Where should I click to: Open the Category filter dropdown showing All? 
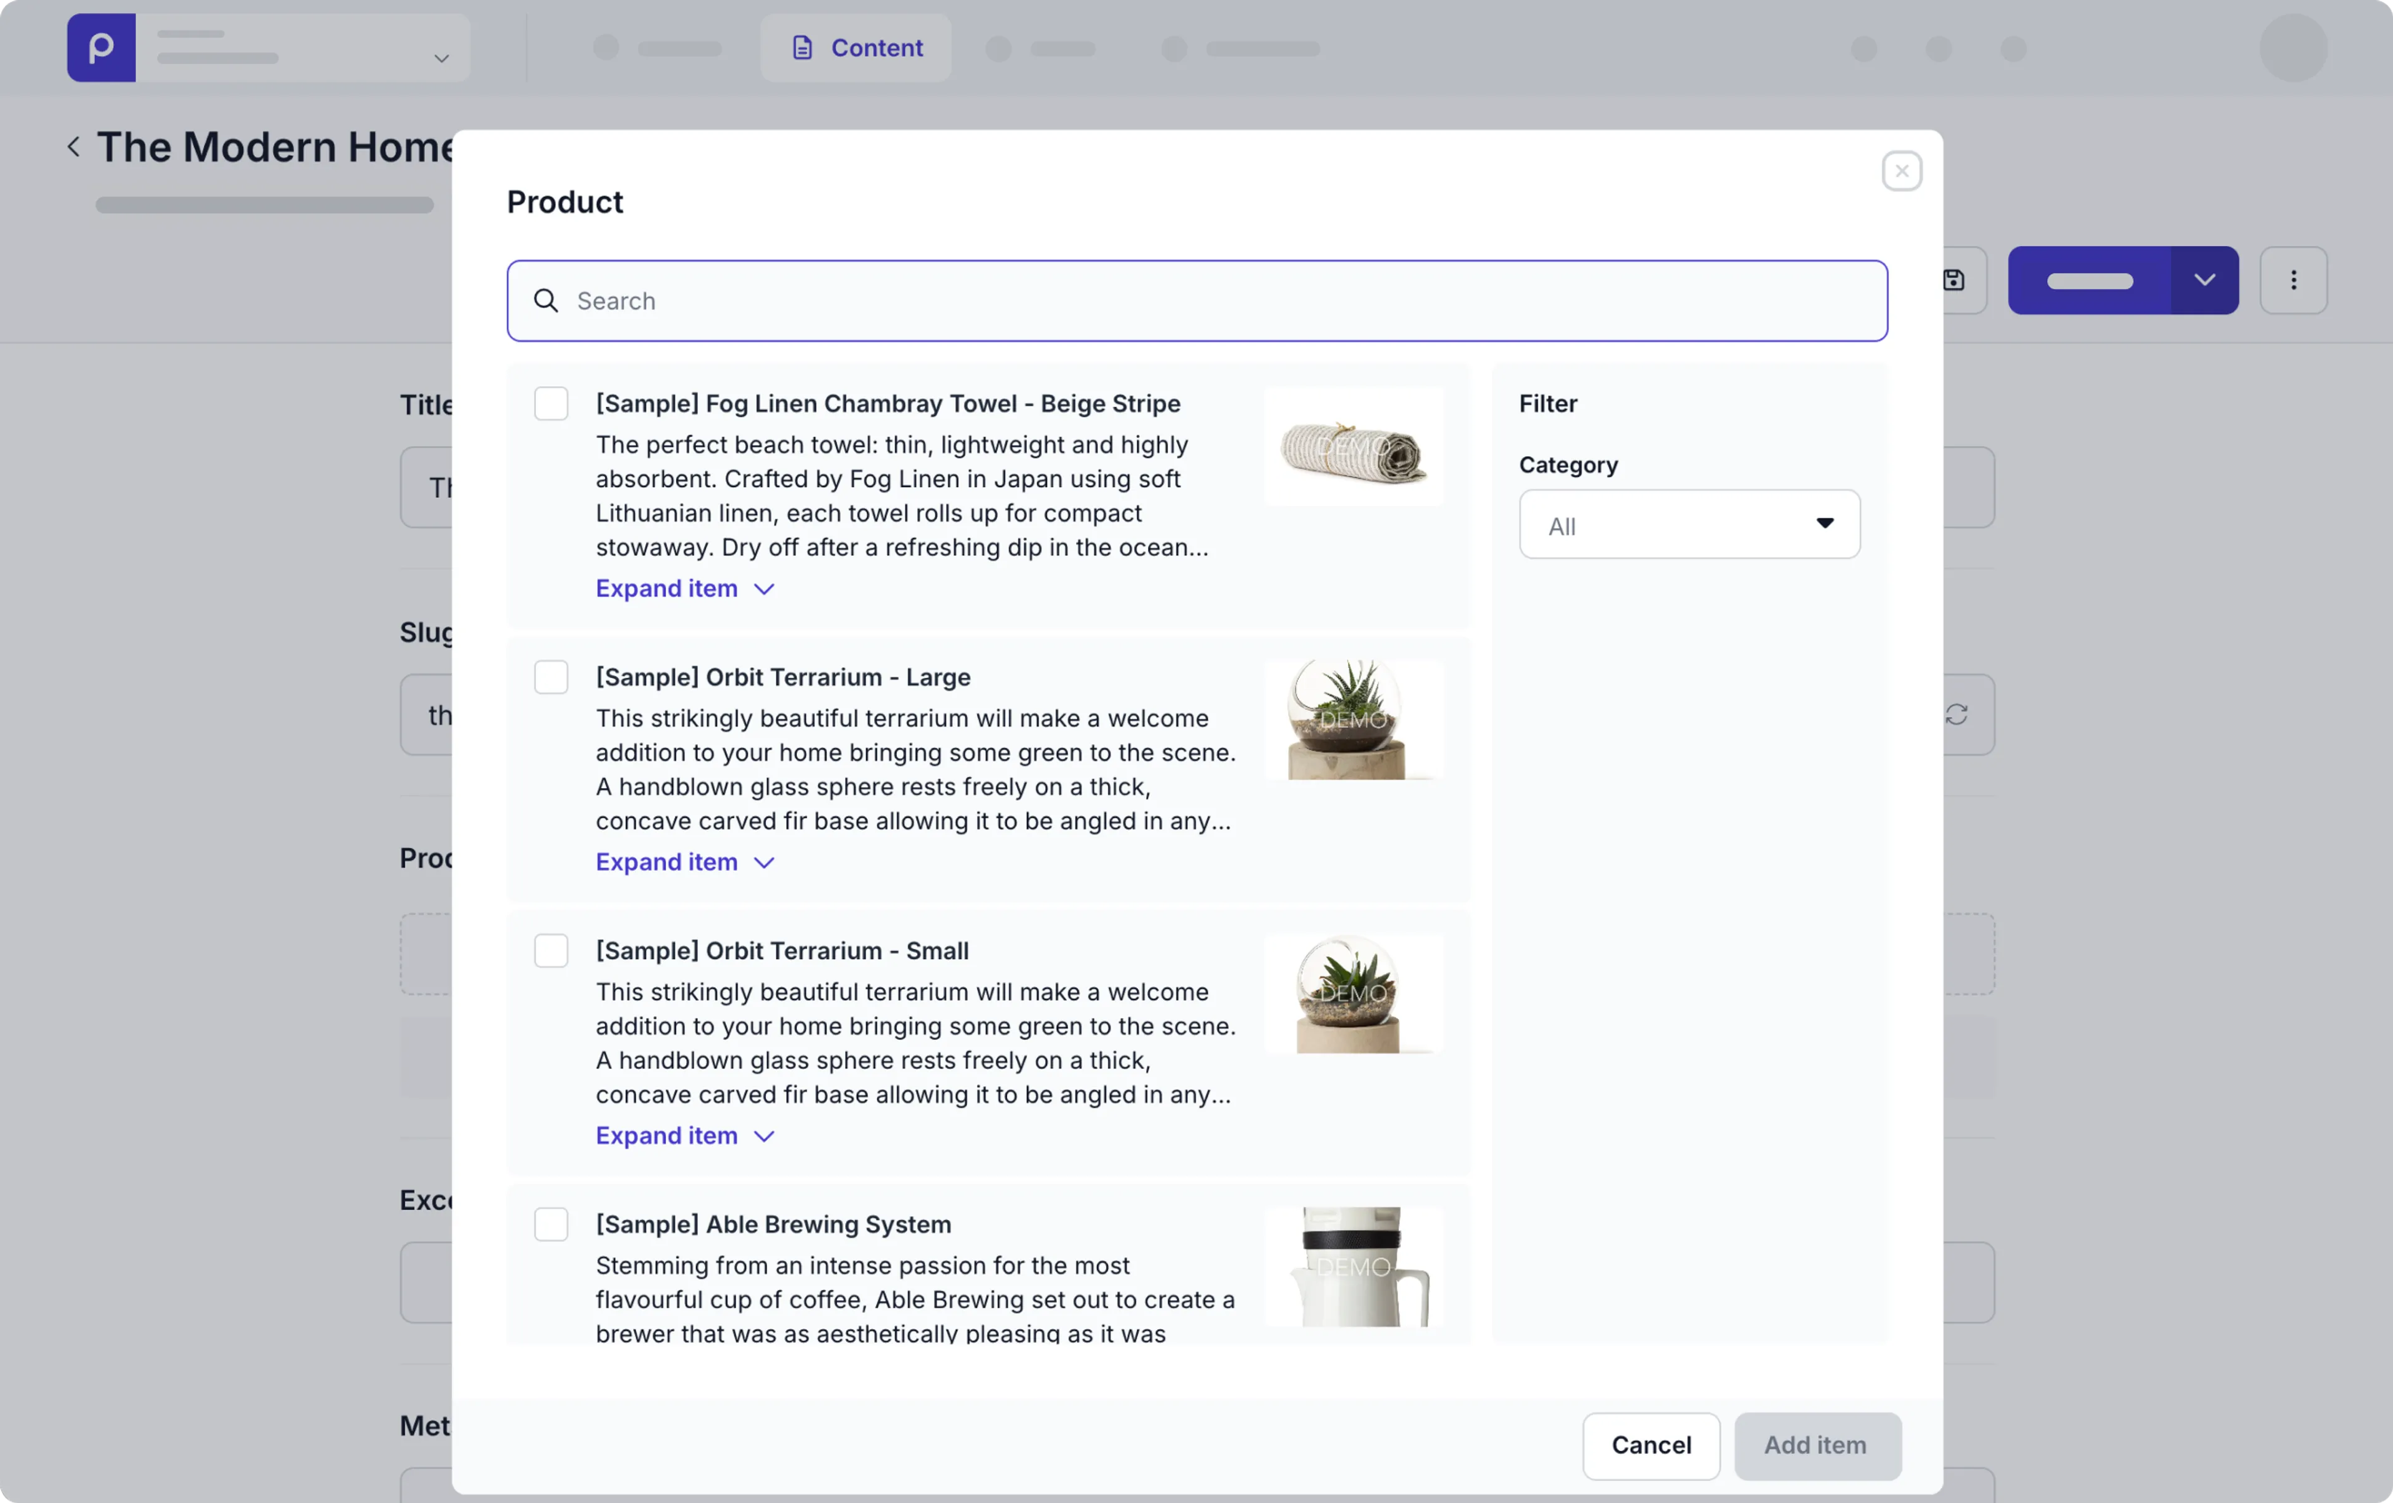(1688, 525)
